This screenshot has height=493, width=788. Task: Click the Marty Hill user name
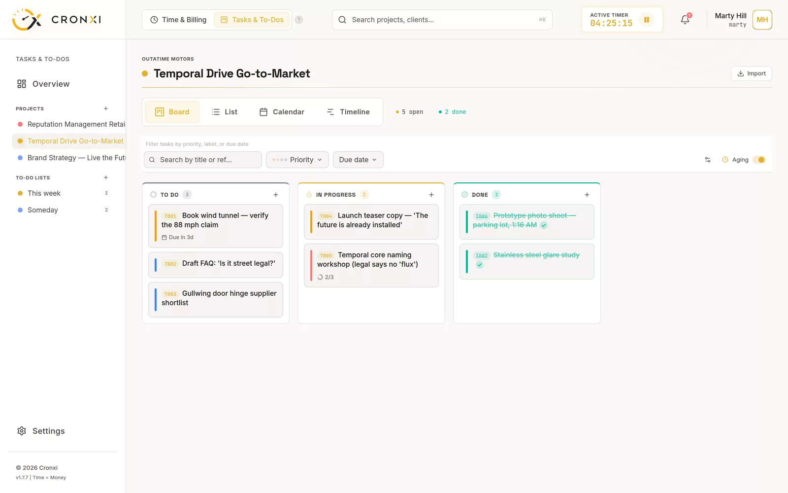pos(730,16)
